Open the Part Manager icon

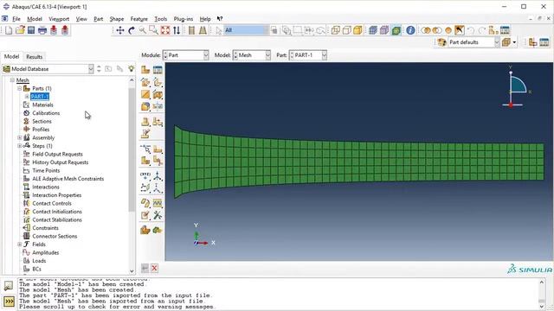tap(158, 70)
